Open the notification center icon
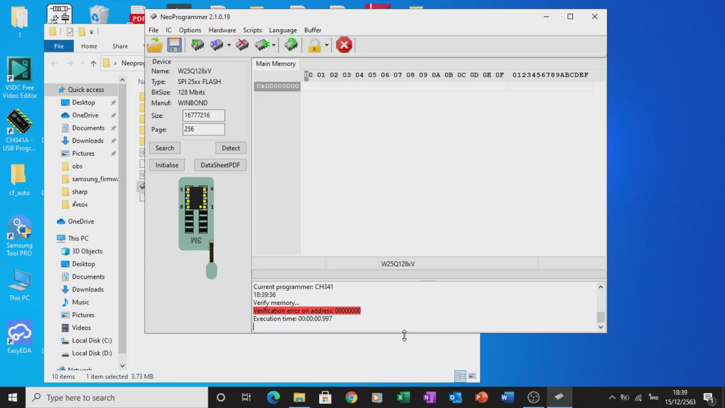725x408 pixels. [708, 397]
